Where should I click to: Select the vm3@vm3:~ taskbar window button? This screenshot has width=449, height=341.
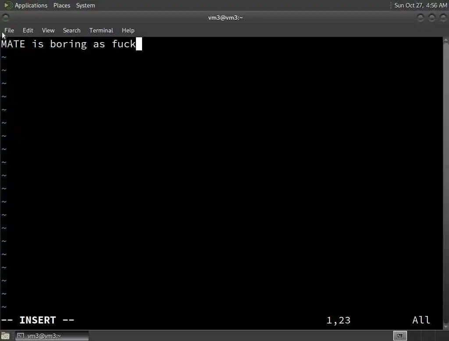(52, 336)
